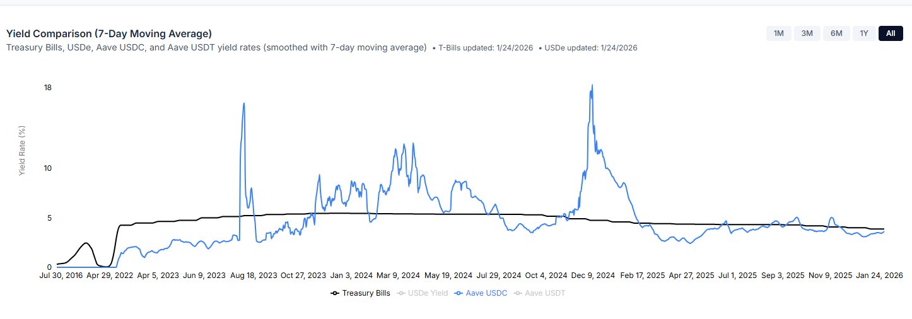Click the Yield Rate (%) axis title
Viewport: 912px width, 319px height.
[x=22, y=150]
